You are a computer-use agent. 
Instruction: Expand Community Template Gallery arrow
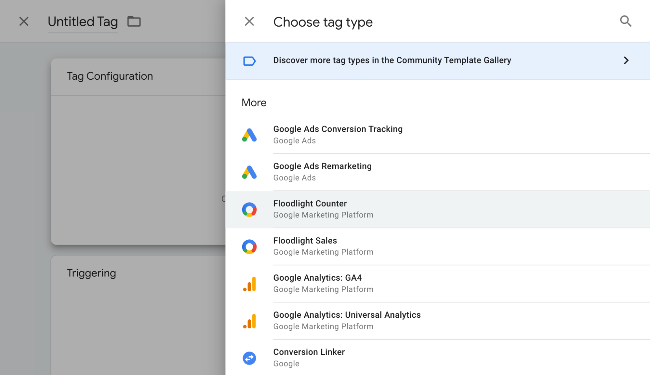(x=626, y=60)
